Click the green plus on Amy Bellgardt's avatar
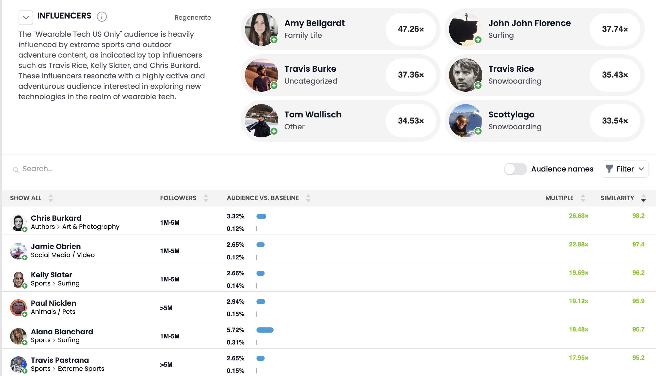 pyautogui.click(x=274, y=40)
